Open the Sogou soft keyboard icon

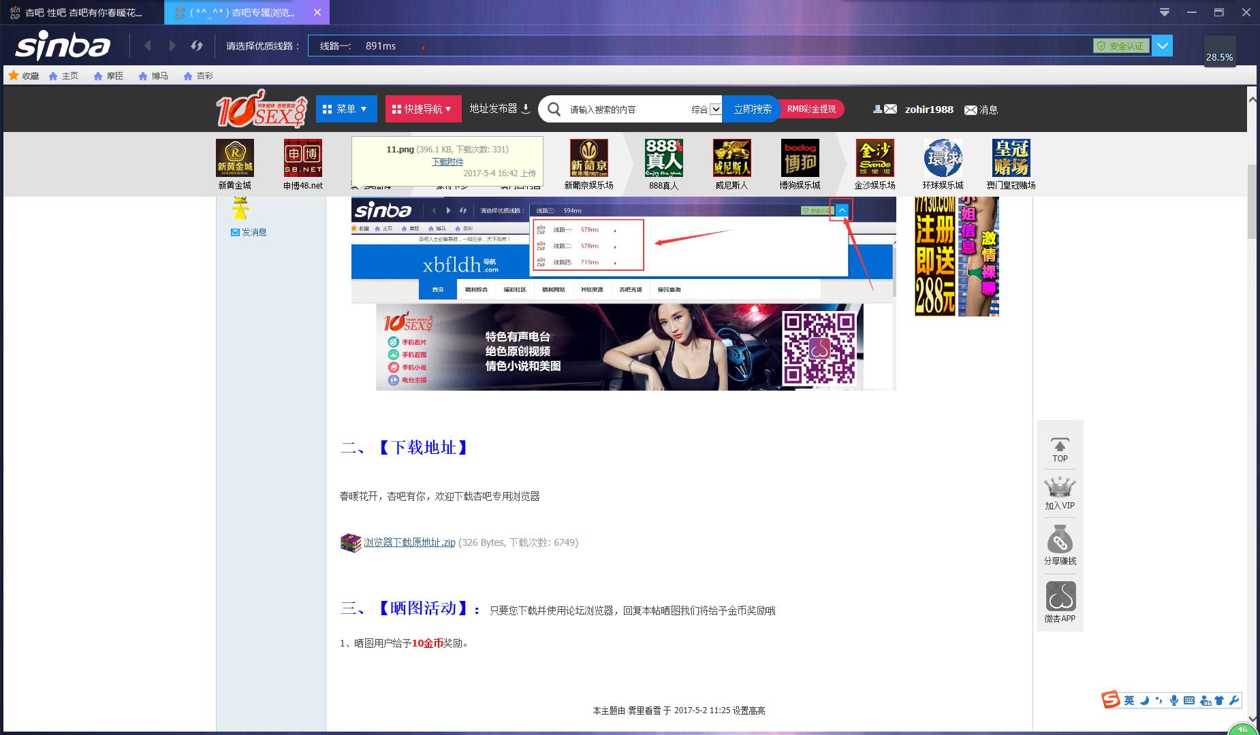(x=1189, y=700)
